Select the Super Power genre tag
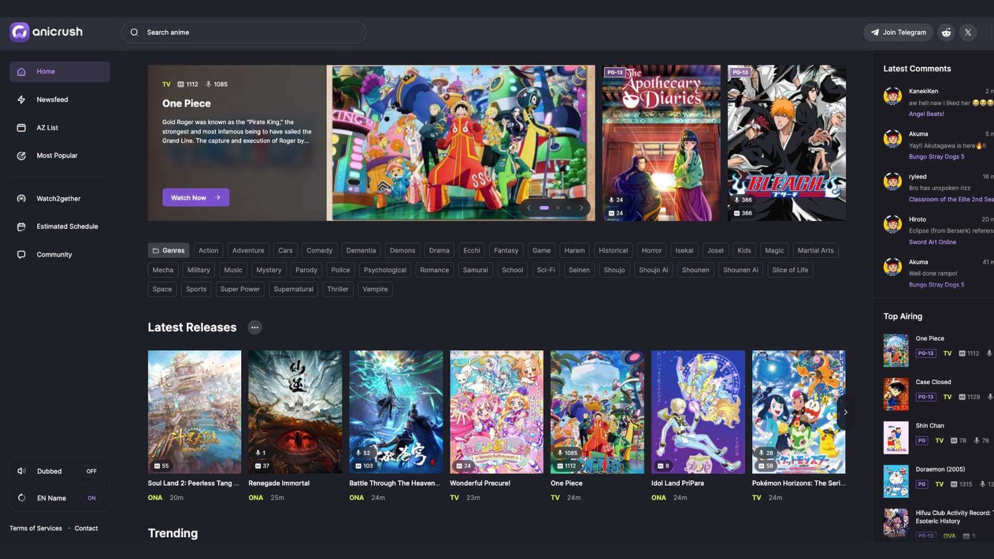The width and height of the screenshot is (994, 559). click(x=240, y=289)
